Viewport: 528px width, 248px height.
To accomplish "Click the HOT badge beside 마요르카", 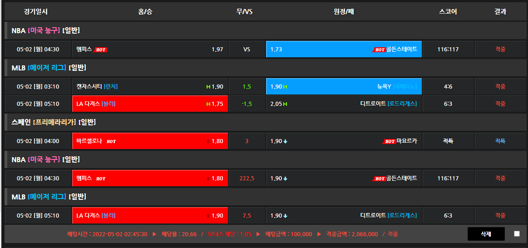I will pos(390,141).
